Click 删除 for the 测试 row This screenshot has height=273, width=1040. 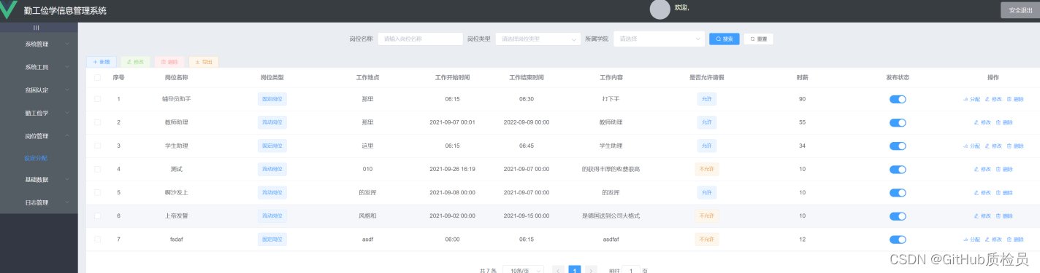tap(1004, 169)
